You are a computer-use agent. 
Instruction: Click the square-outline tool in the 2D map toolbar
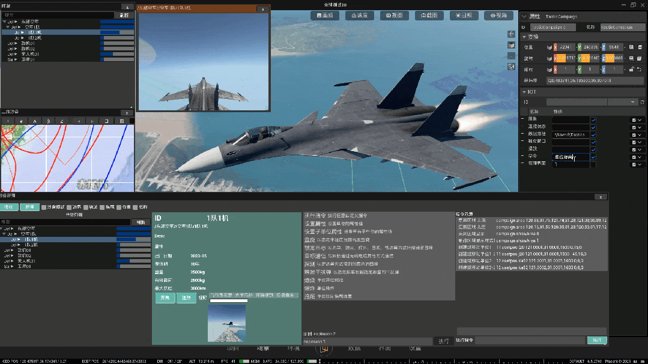pyautogui.click(x=106, y=121)
